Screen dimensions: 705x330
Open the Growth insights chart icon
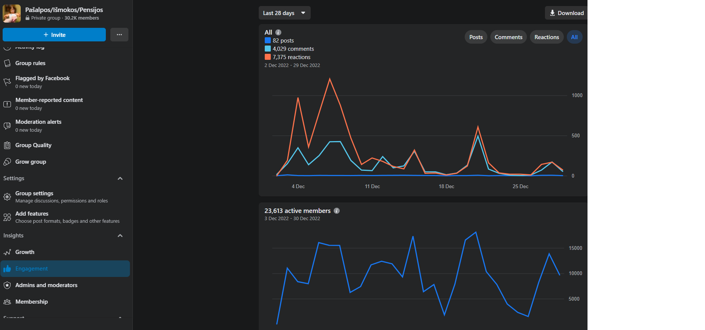pos(7,252)
